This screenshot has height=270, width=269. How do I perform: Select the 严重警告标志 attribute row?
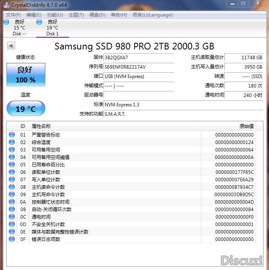click(131, 135)
